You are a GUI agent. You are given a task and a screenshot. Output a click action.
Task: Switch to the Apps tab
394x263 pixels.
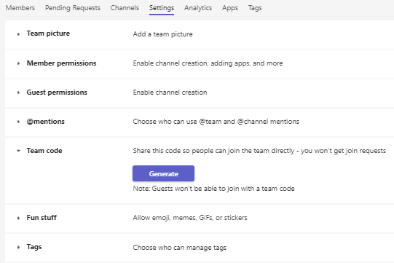(230, 8)
